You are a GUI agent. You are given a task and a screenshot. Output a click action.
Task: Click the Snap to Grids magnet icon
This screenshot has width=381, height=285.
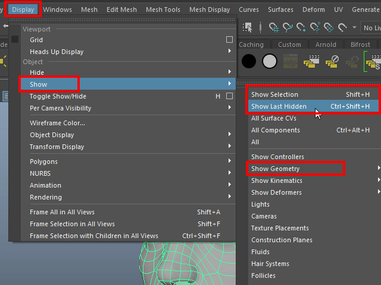click(274, 28)
